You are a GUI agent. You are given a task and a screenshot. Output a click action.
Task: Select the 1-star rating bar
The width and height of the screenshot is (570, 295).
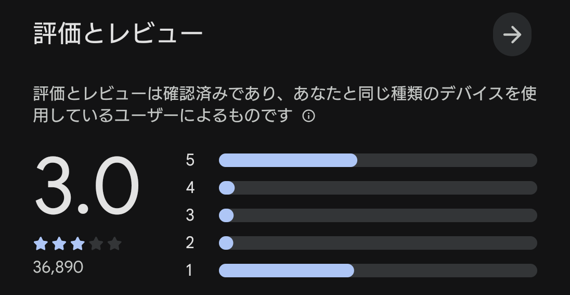(x=378, y=271)
